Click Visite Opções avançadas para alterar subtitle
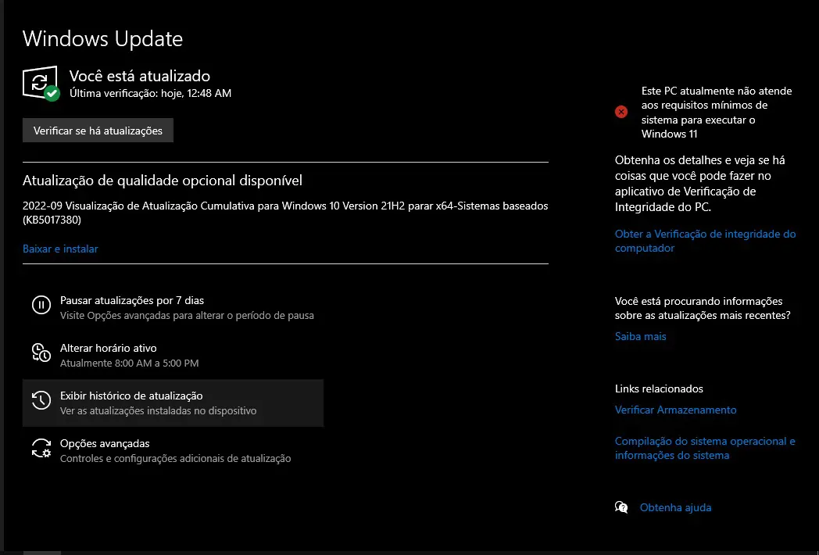The image size is (819, 555). point(187,316)
